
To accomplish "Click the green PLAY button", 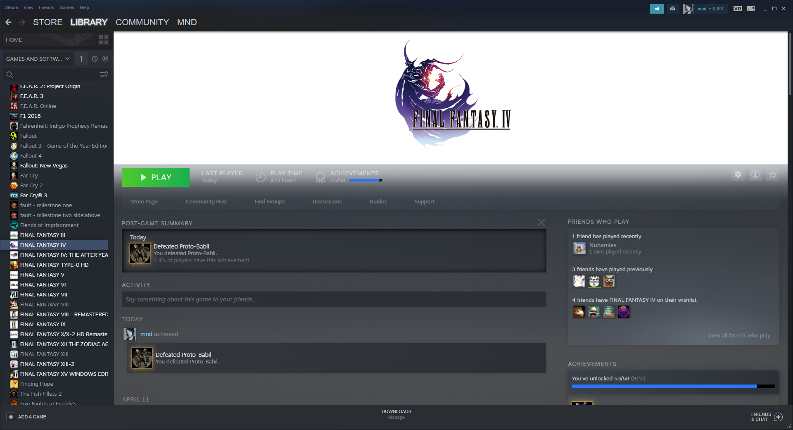I will (x=156, y=177).
